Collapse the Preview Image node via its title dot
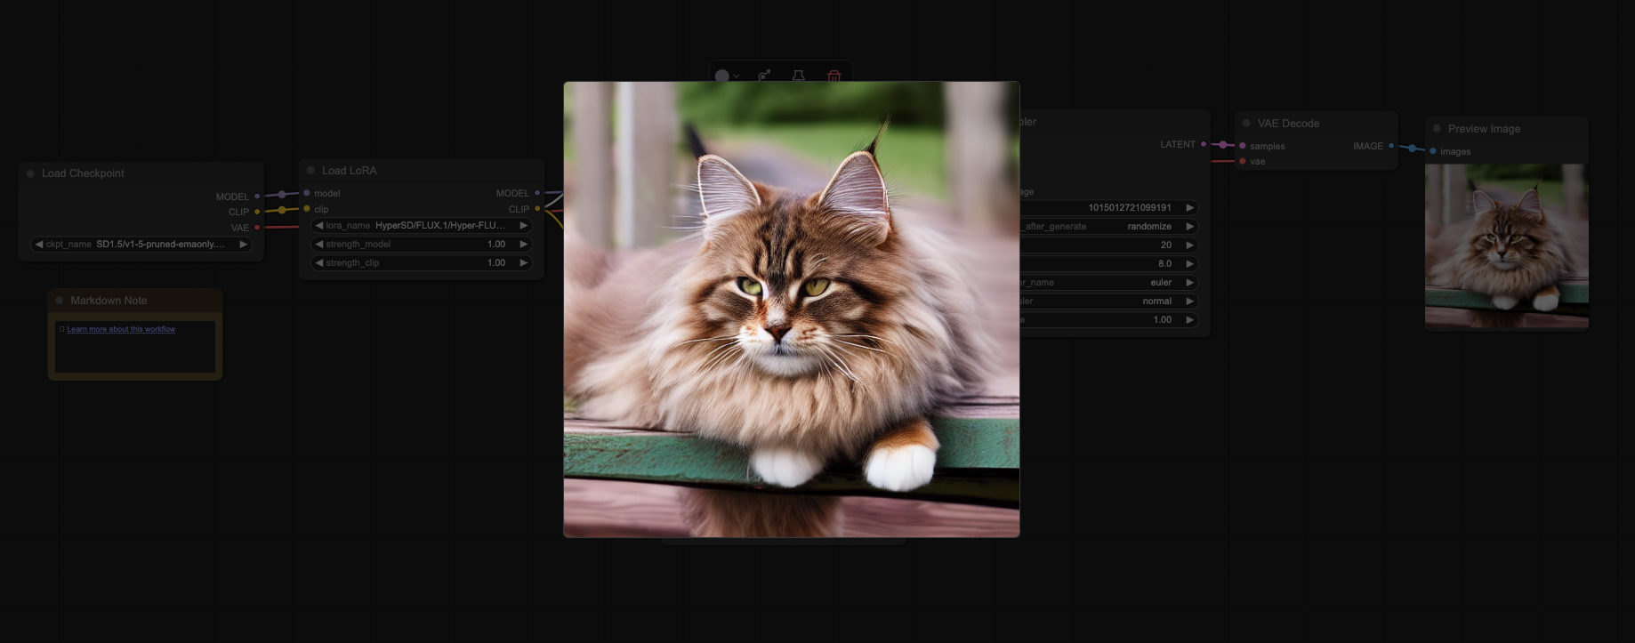The image size is (1635, 643). (x=1437, y=129)
